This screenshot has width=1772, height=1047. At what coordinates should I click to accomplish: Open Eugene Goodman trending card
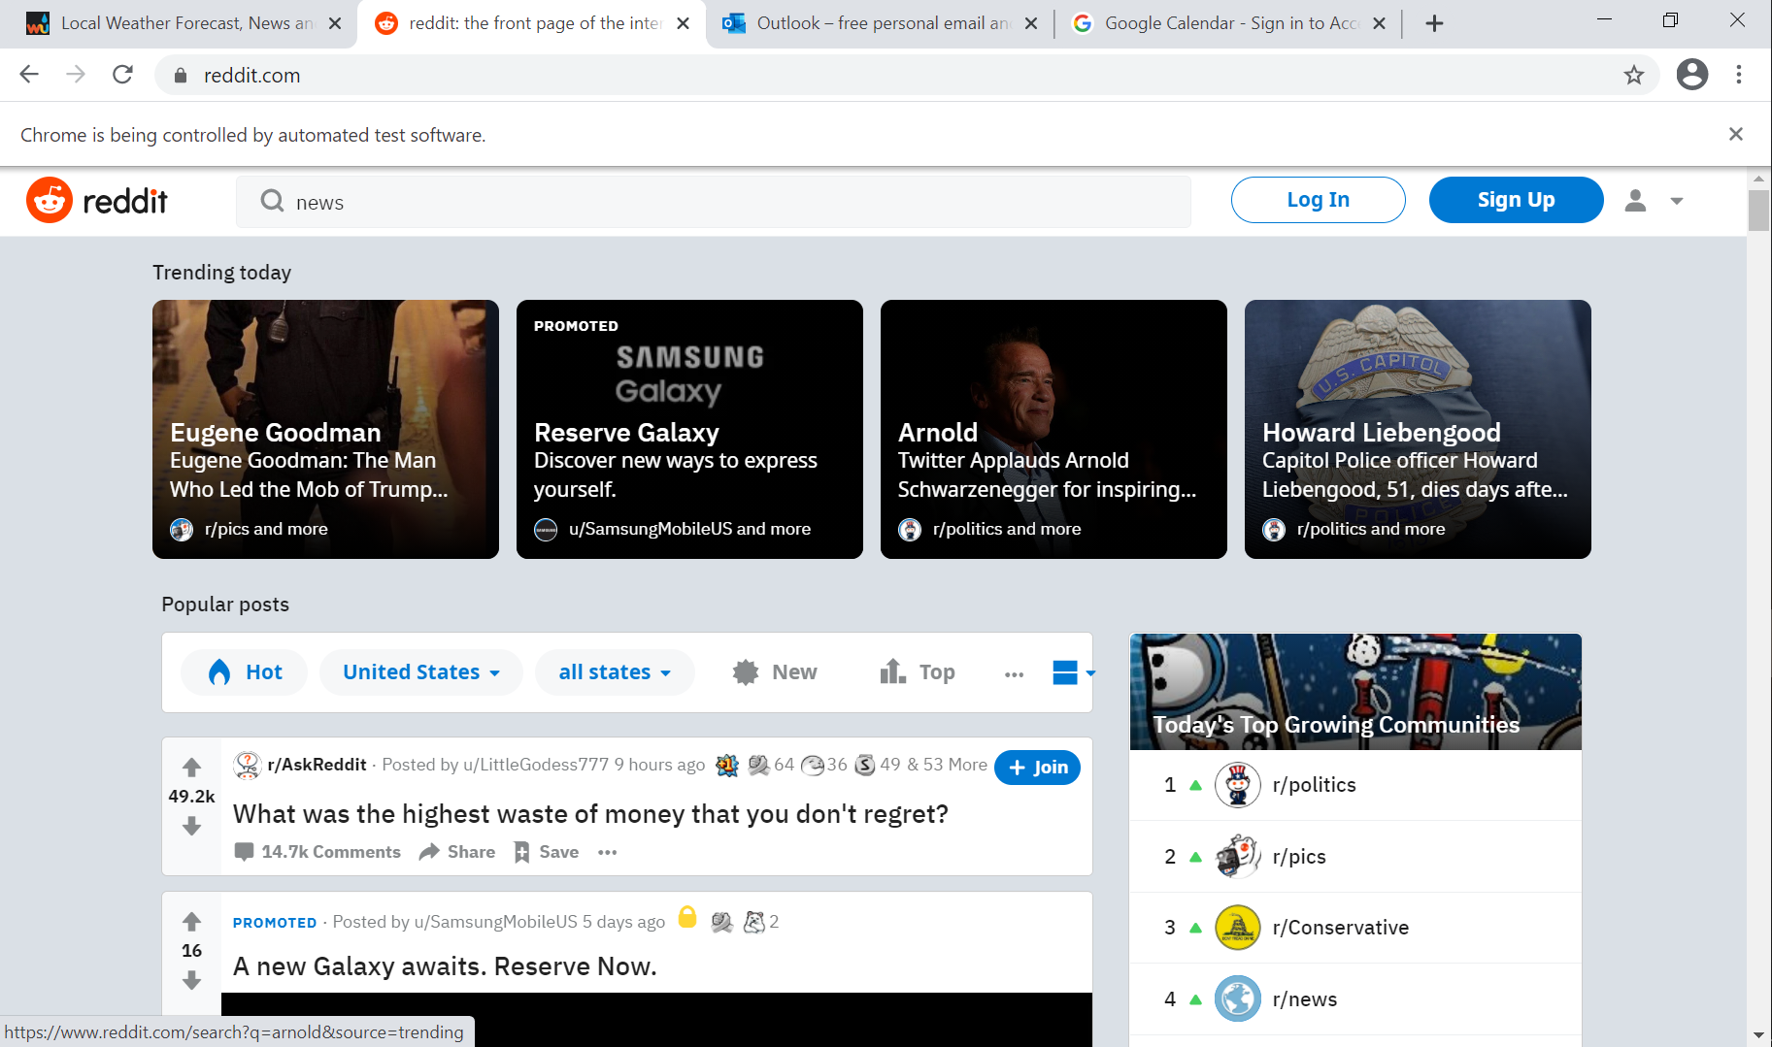[x=325, y=429]
